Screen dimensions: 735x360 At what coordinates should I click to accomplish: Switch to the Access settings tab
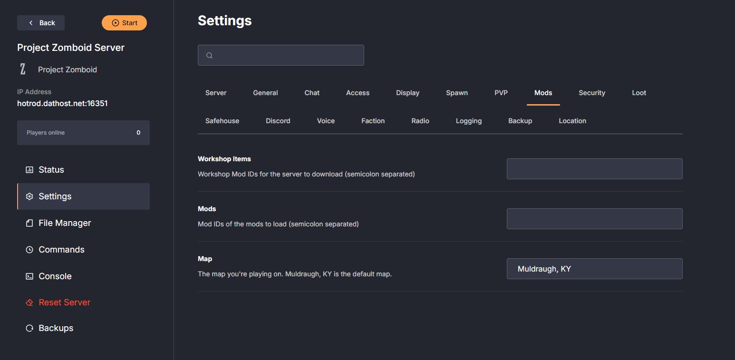pyautogui.click(x=358, y=93)
